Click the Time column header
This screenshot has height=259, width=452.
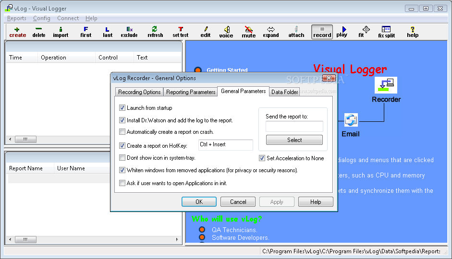(x=22, y=57)
